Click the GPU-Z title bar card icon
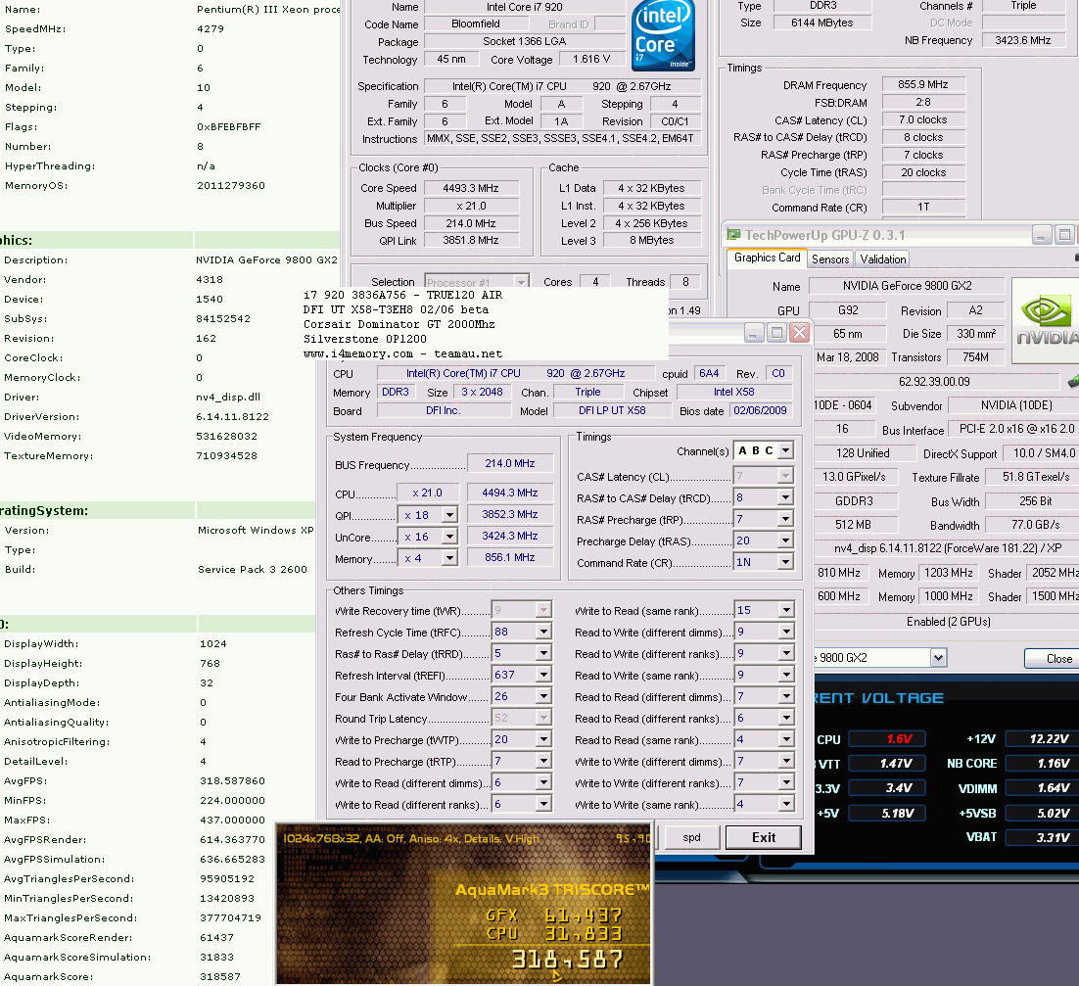 click(733, 235)
